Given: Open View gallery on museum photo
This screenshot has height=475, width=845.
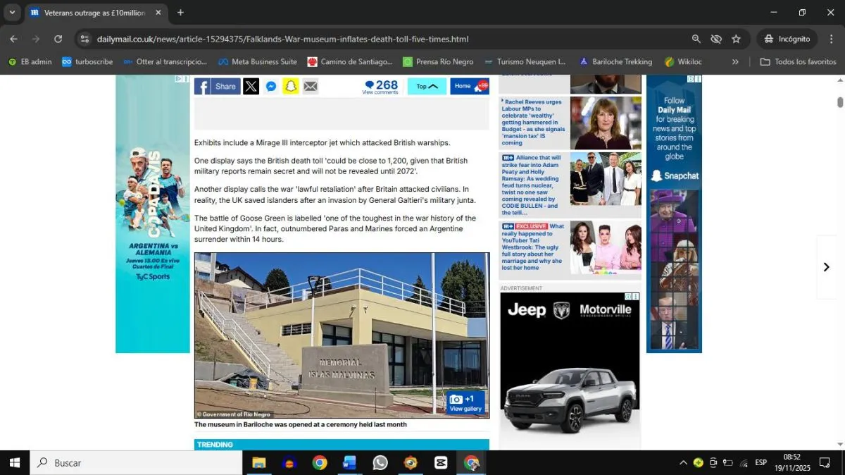Looking at the screenshot, I should tap(465, 403).
